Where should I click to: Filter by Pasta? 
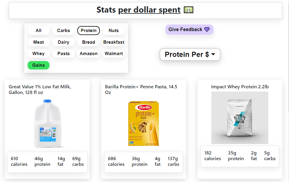64,54
